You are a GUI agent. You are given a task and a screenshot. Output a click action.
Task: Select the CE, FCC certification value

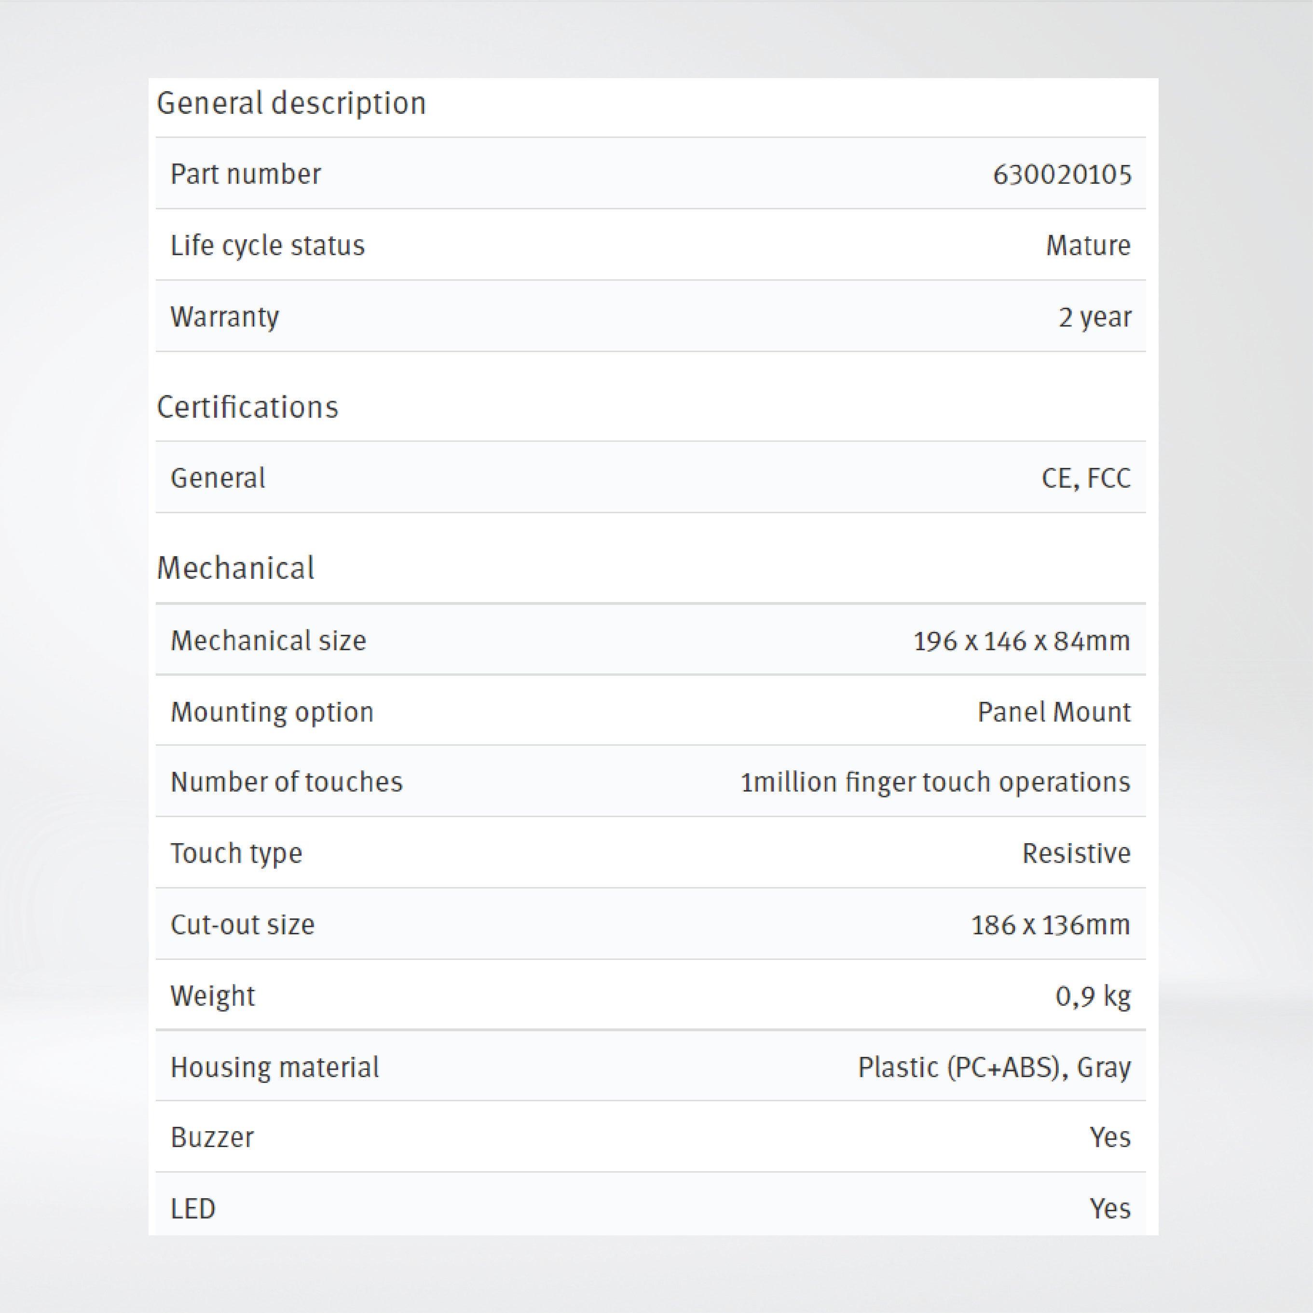[x=1085, y=479]
